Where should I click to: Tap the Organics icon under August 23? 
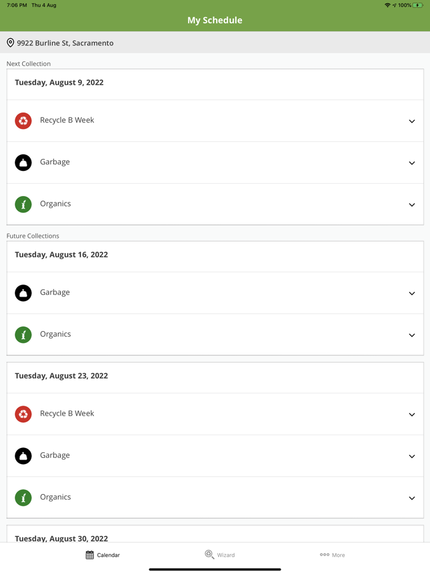23,497
